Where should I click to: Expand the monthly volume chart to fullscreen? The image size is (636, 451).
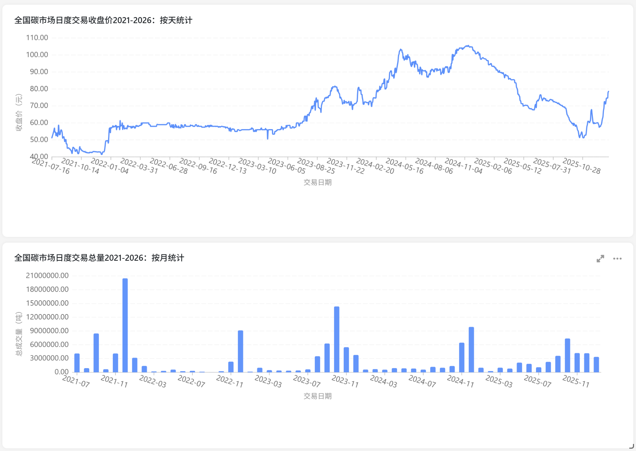tap(600, 259)
